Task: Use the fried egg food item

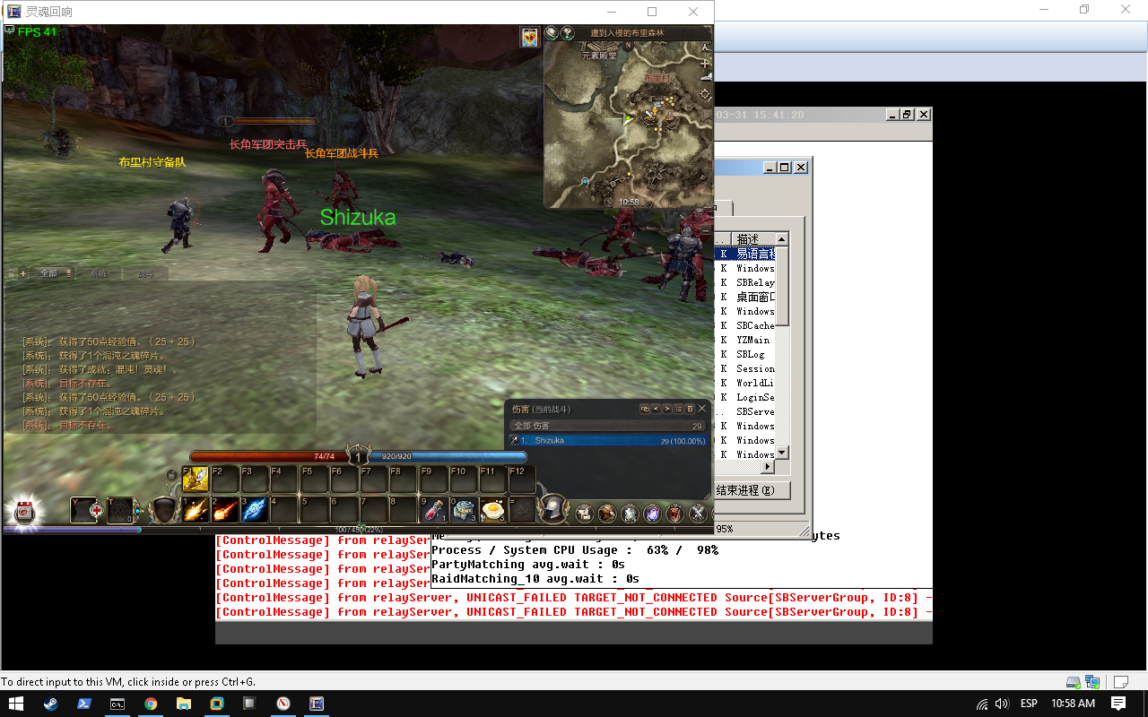Action: (x=494, y=510)
